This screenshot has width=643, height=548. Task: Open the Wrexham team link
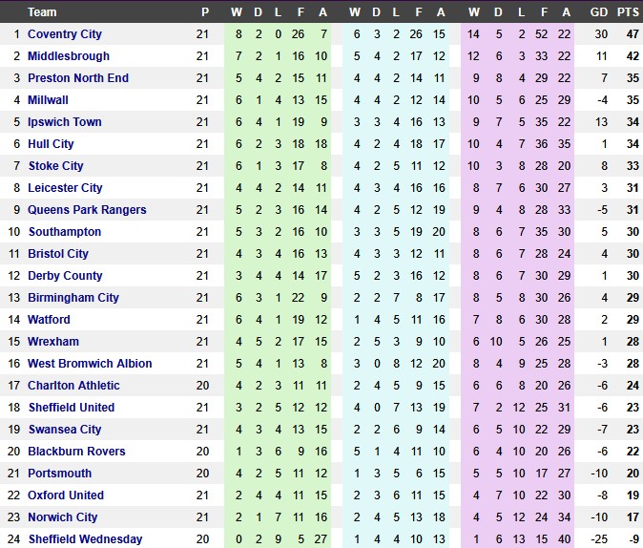point(53,342)
